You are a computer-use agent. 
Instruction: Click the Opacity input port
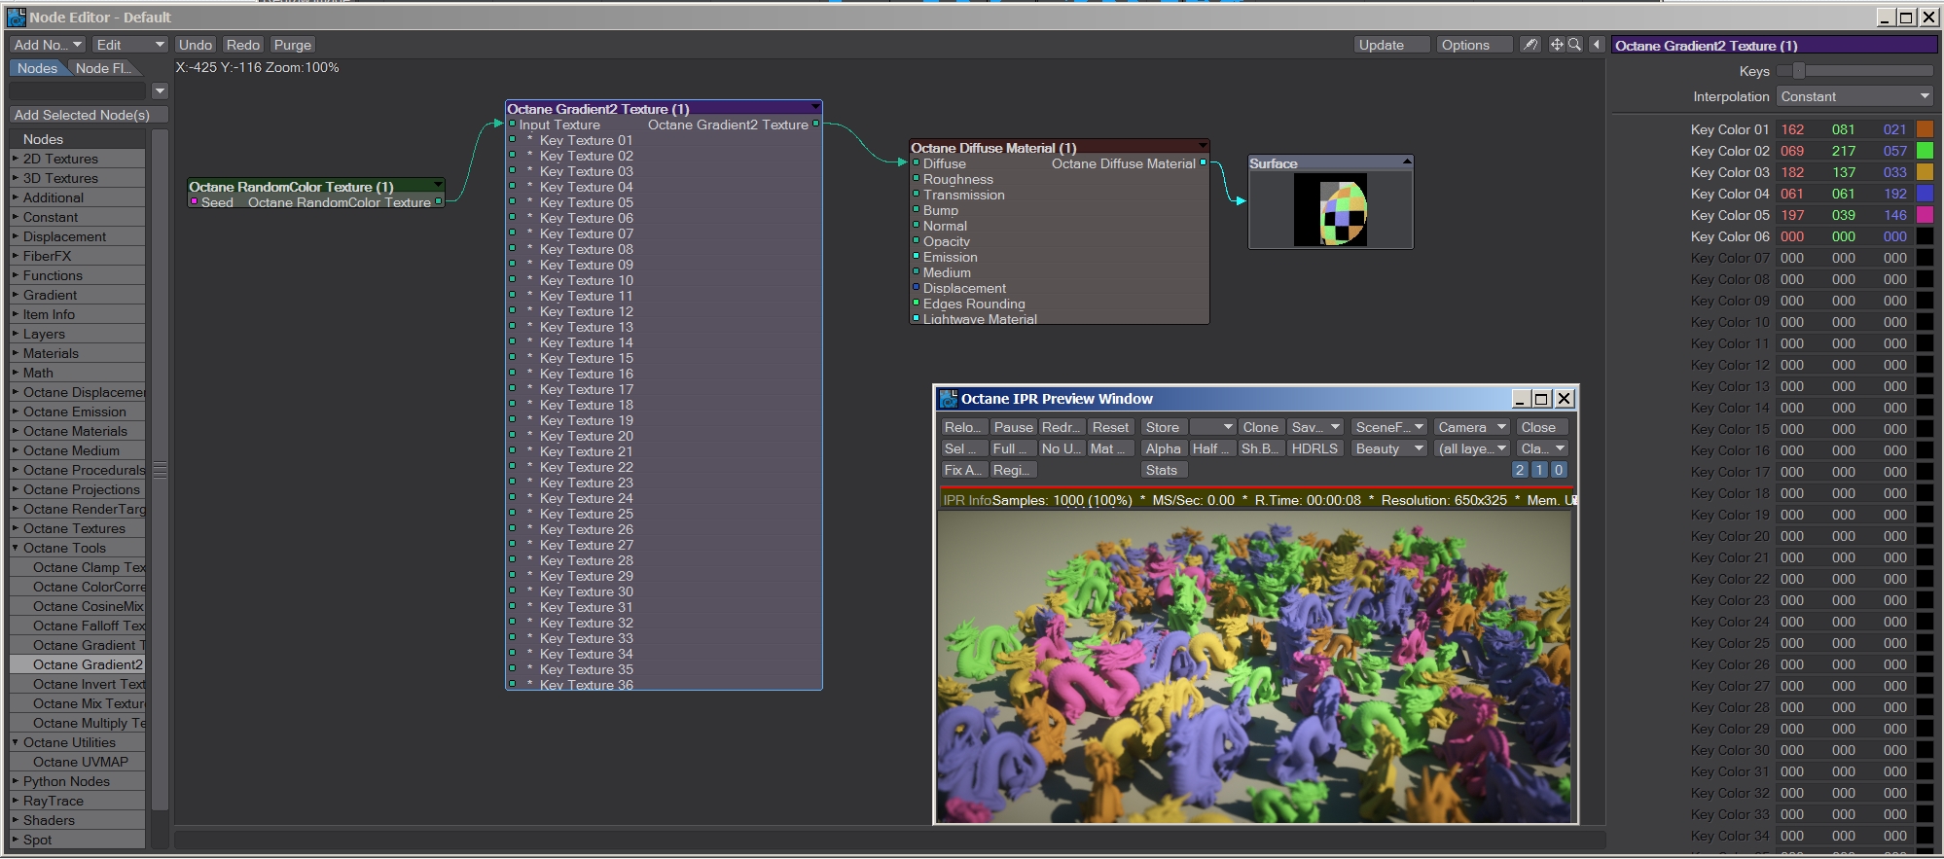point(916,241)
